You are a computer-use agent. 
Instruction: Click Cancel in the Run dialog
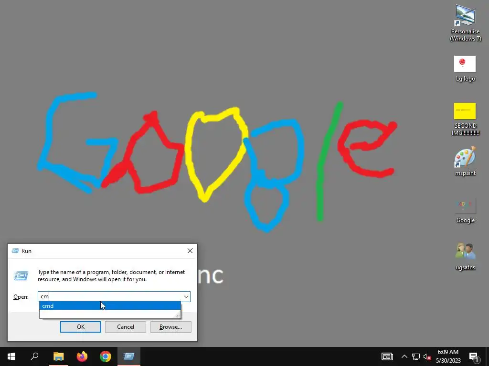126,327
